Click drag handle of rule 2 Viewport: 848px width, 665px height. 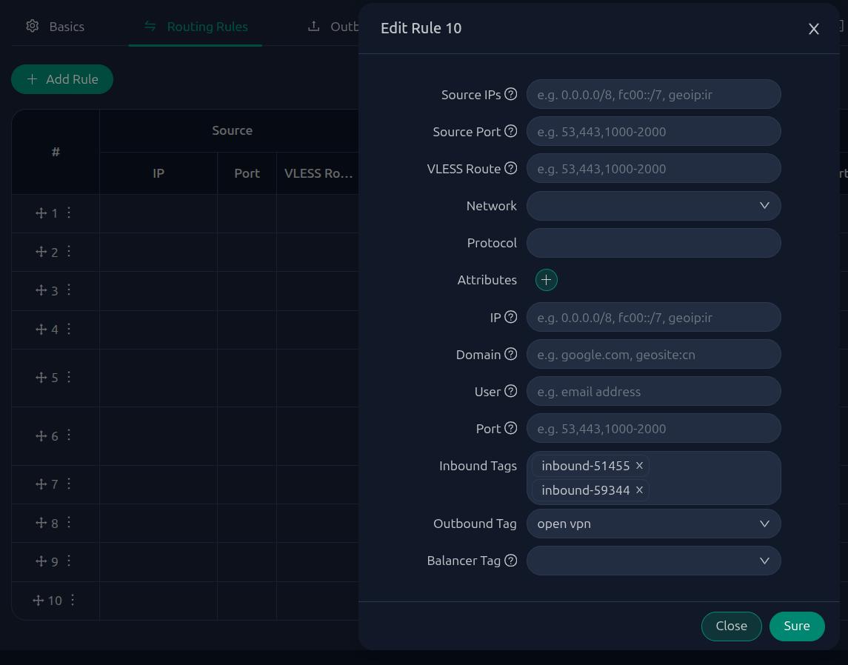tap(41, 252)
